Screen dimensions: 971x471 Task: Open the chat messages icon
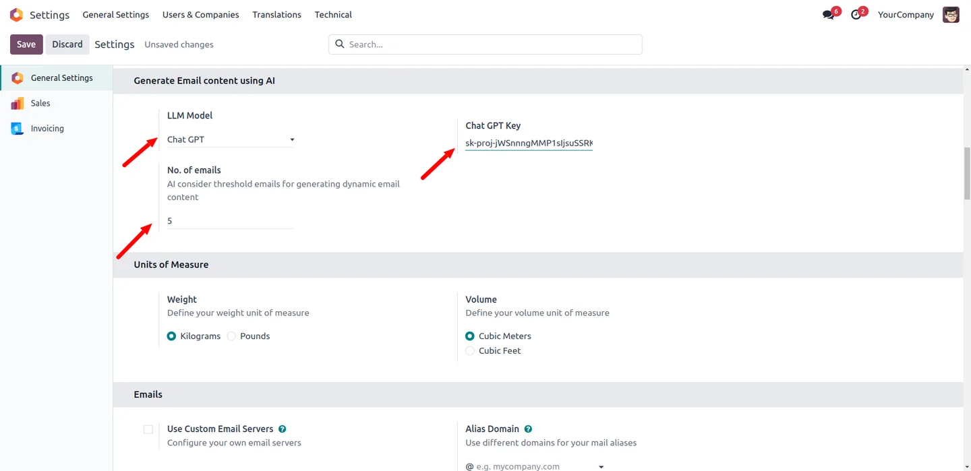point(829,15)
